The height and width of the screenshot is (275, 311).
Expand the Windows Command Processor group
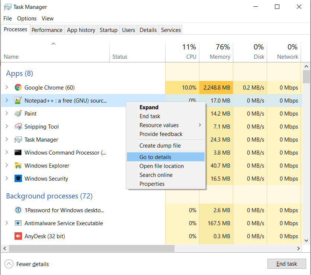[x=7, y=152]
